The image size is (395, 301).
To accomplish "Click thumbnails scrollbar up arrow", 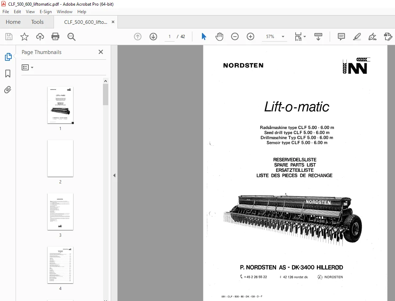I will pyautogui.click(x=105, y=81).
